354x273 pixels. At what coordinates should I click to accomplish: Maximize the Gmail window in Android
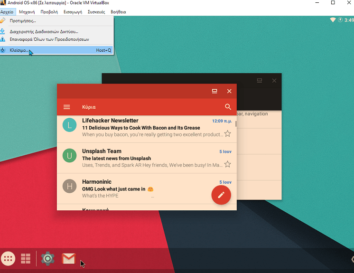point(214,91)
